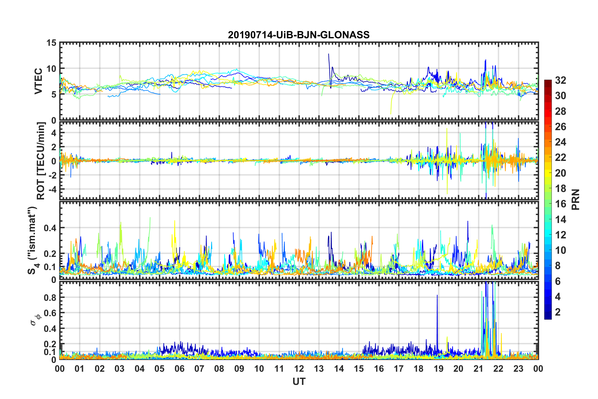Screen dimensions: 598x399
Task: Click the colorbar tick label 10
Action: 560,250
